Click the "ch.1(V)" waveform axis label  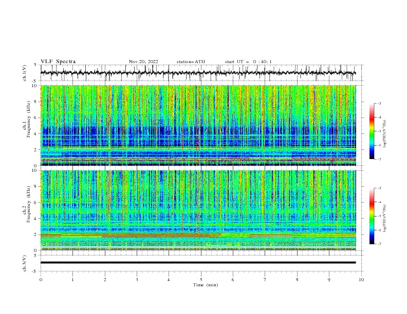click(x=25, y=73)
